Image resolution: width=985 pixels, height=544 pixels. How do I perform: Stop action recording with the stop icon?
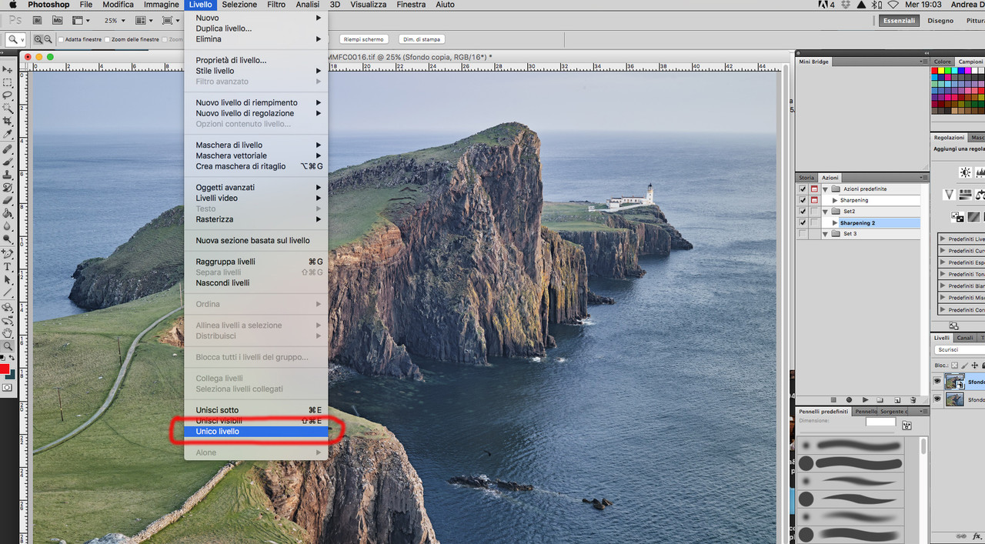(x=833, y=400)
